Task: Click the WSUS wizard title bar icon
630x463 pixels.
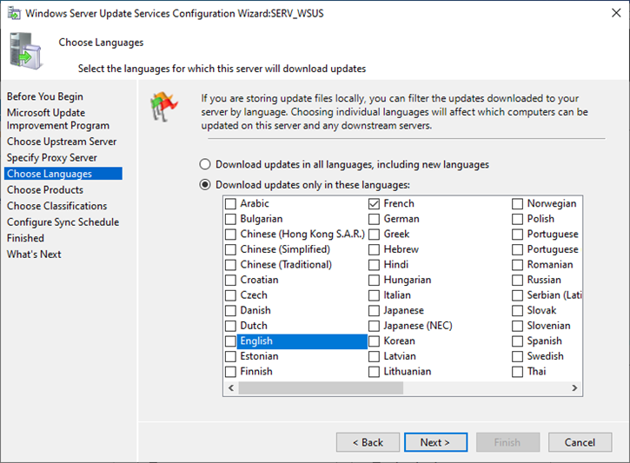Action: point(14,13)
